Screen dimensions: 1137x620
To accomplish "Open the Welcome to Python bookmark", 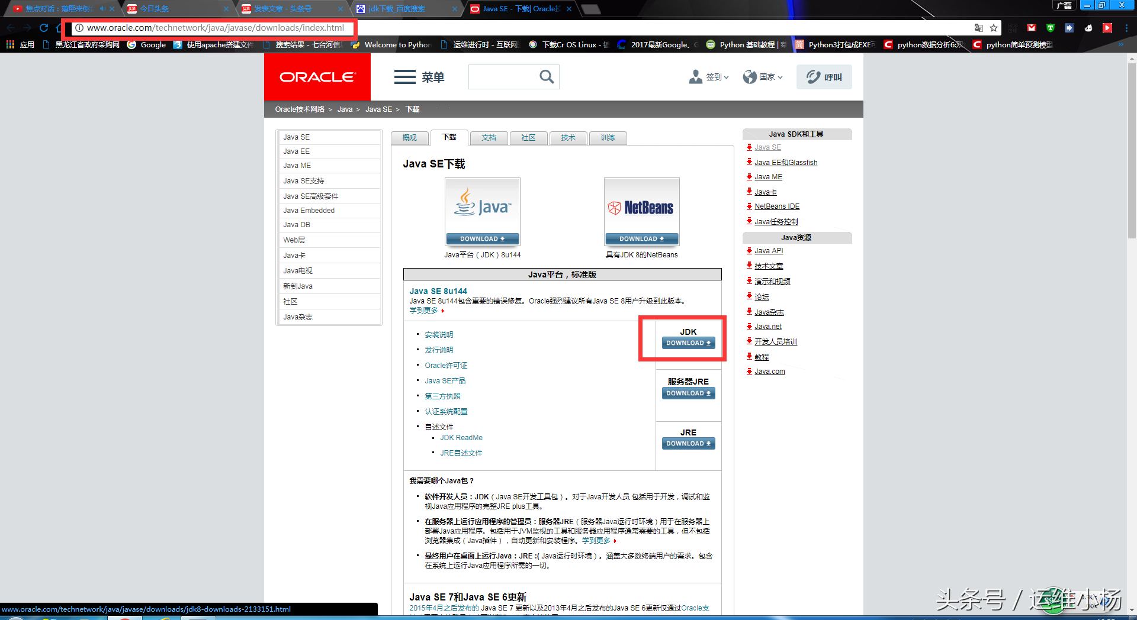I will coord(391,44).
